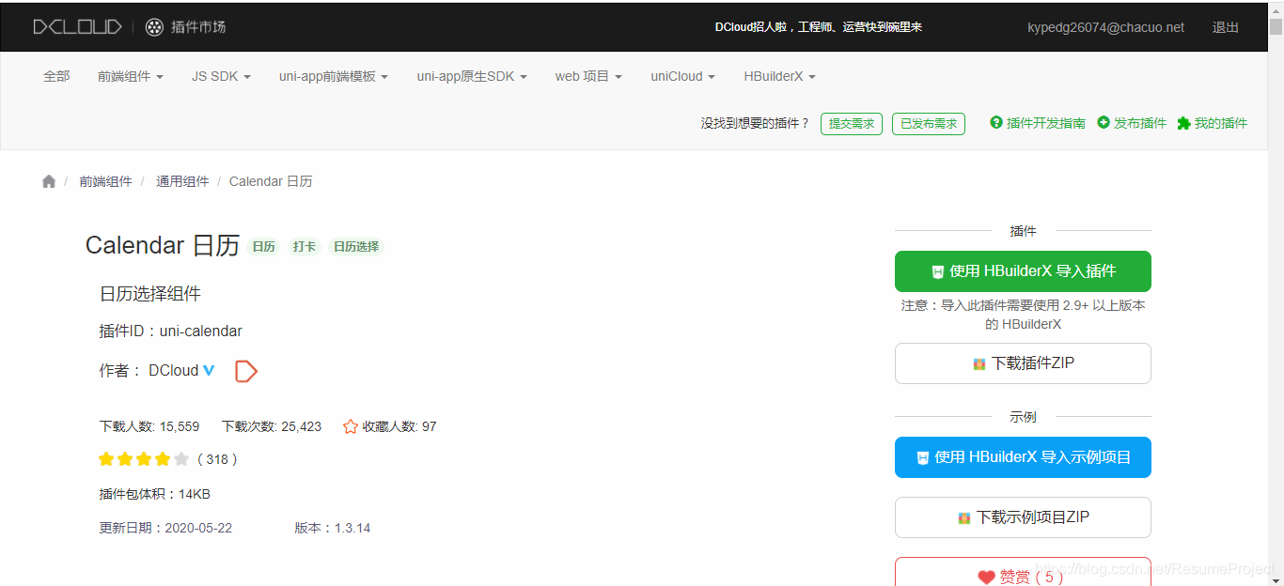Expand the uniCloud dropdown
The width and height of the screenshot is (1284, 586).
[x=683, y=76]
